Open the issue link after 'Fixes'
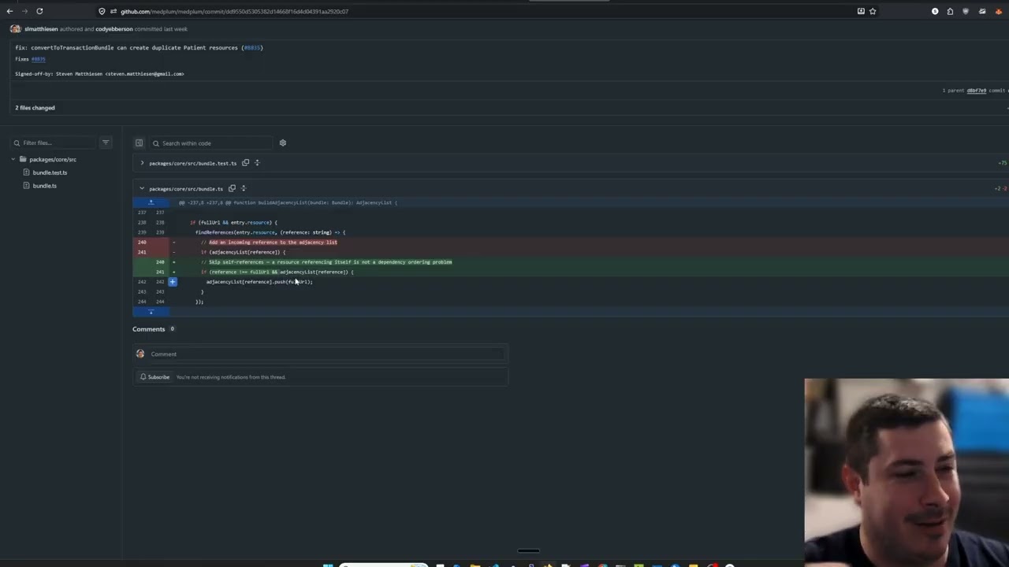 38,59
